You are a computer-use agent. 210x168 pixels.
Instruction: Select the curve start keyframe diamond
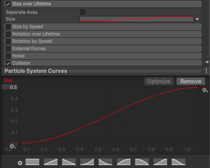20,143
